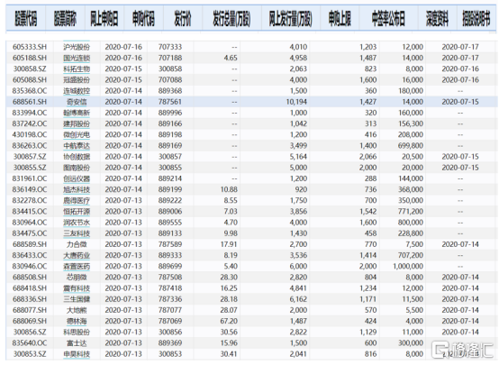Open the 创远仪器 stock link

(77, 178)
